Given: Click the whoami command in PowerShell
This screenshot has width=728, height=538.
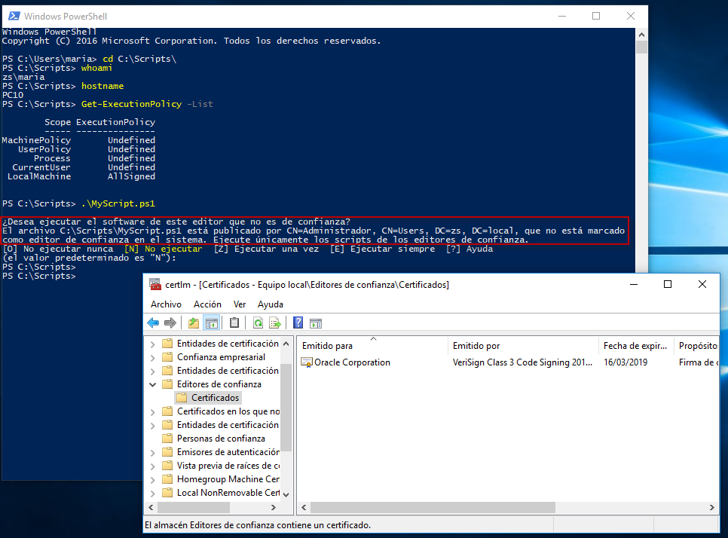Looking at the screenshot, I should click(96, 68).
